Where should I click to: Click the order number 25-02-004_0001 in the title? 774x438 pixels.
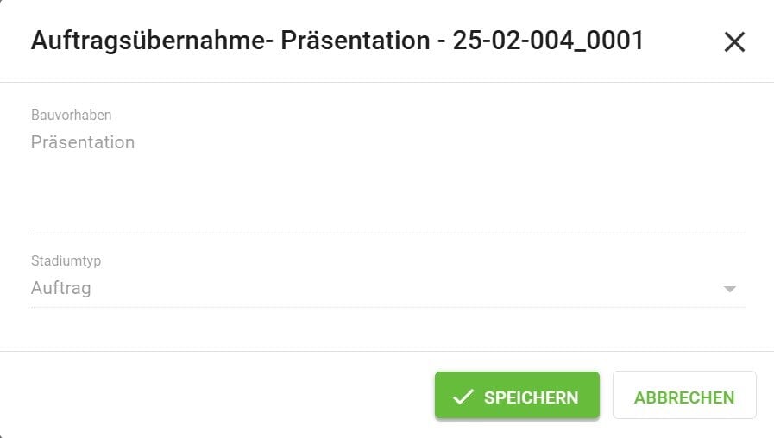pos(549,41)
